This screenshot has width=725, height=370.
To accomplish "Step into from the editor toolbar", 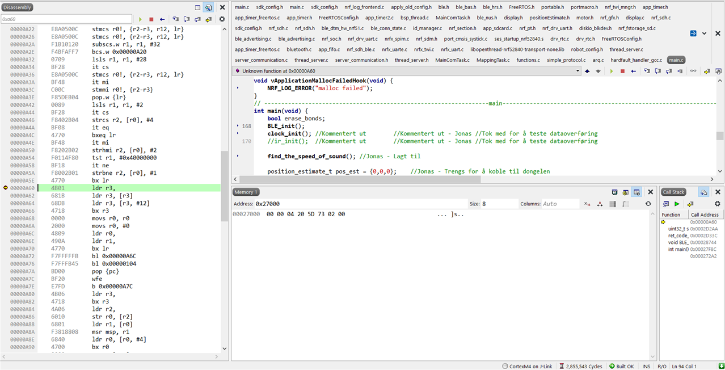I will point(647,71).
